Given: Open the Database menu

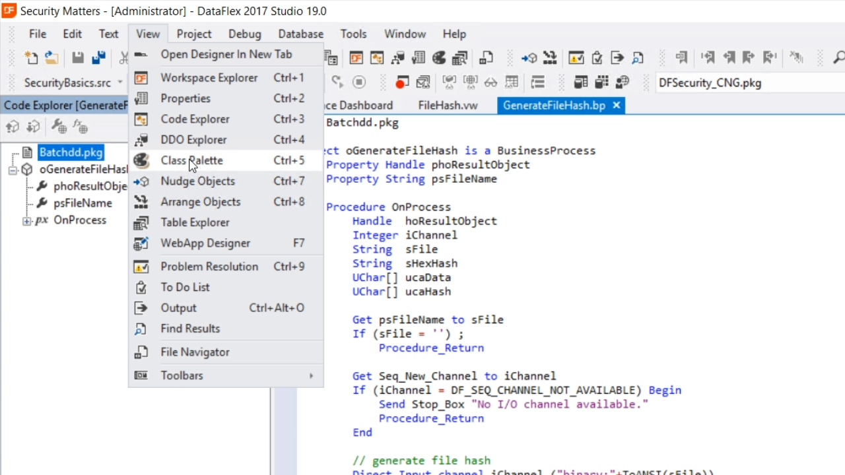Looking at the screenshot, I should pos(300,34).
